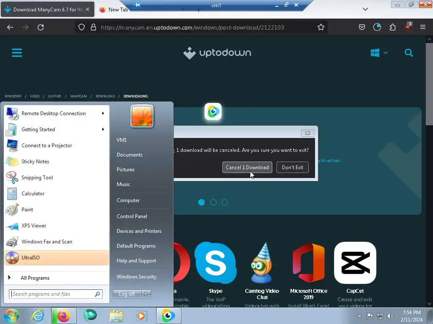
Task: Click the page vertical scrollbar thumb
Action: pos(429,84)
